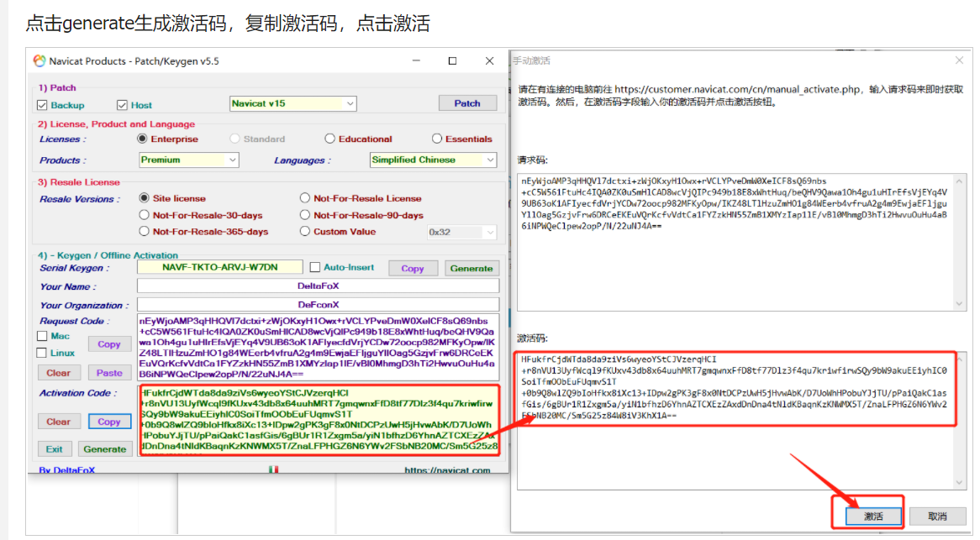The image size is (980, 540).
Task: Select the Custom Value radio
Action: 305,231
